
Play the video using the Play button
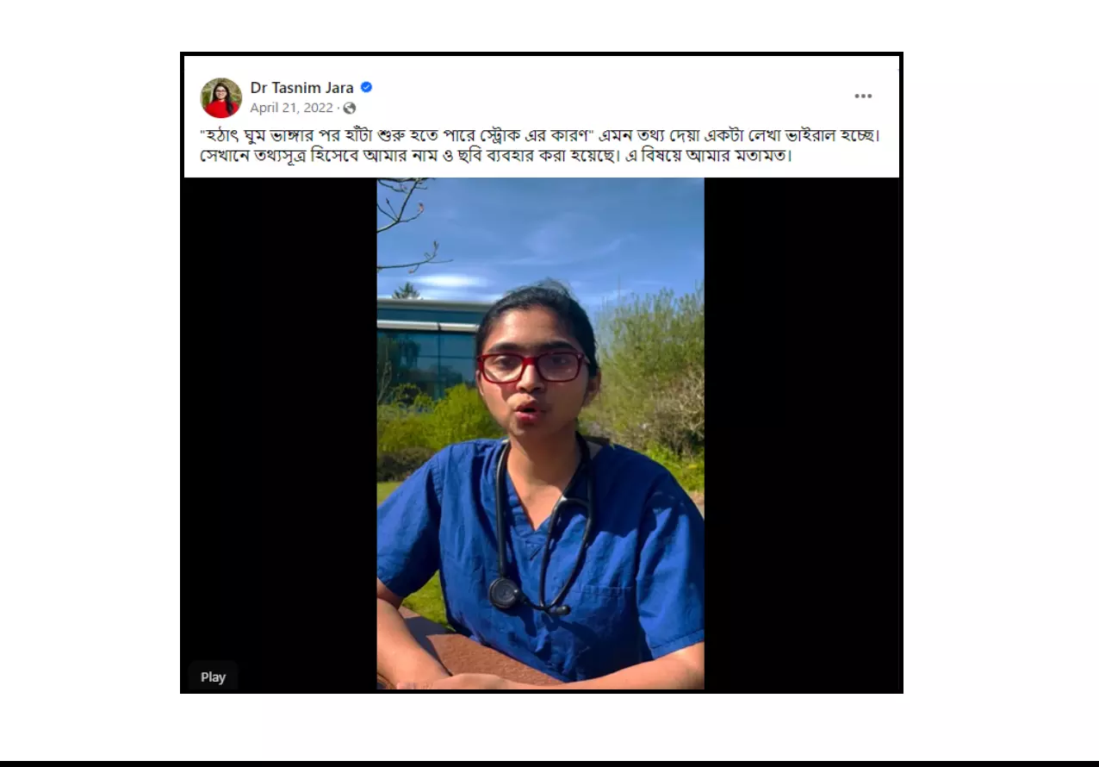tap(213, 677)
